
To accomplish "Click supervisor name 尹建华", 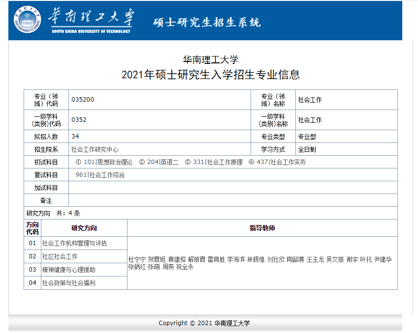I will (x=383, y=260).
